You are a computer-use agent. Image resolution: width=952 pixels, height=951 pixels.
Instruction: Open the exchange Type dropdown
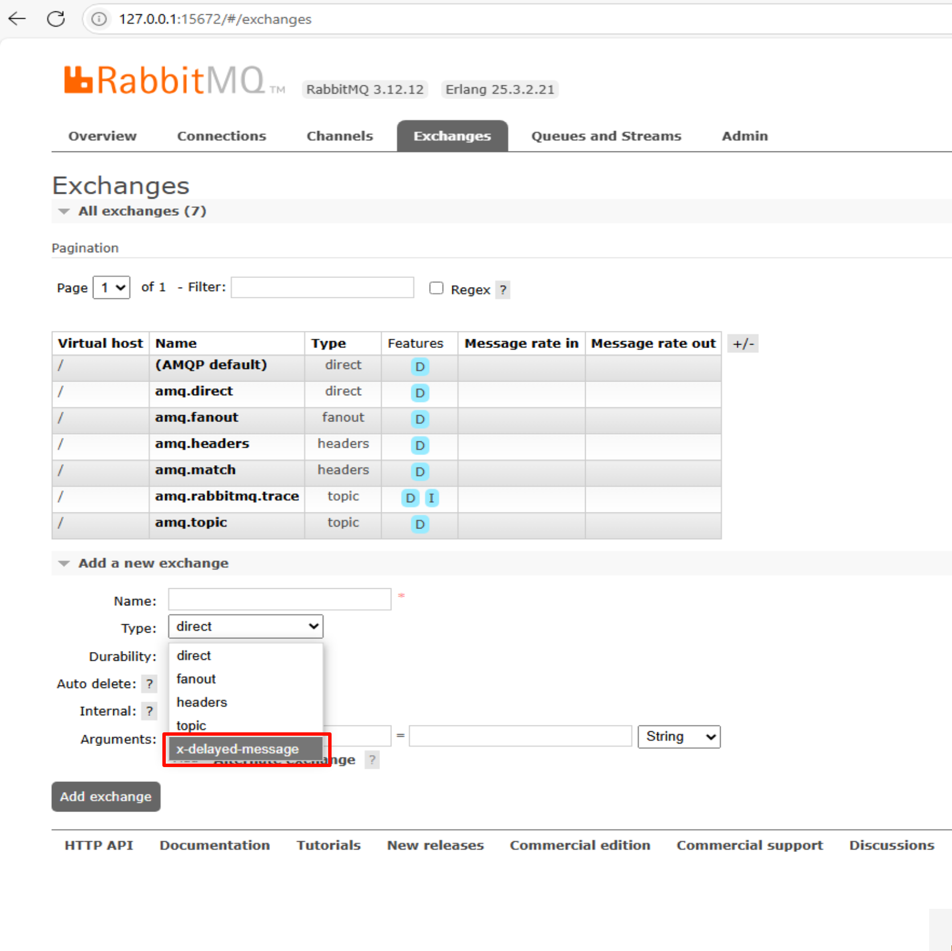coord(246,626)
